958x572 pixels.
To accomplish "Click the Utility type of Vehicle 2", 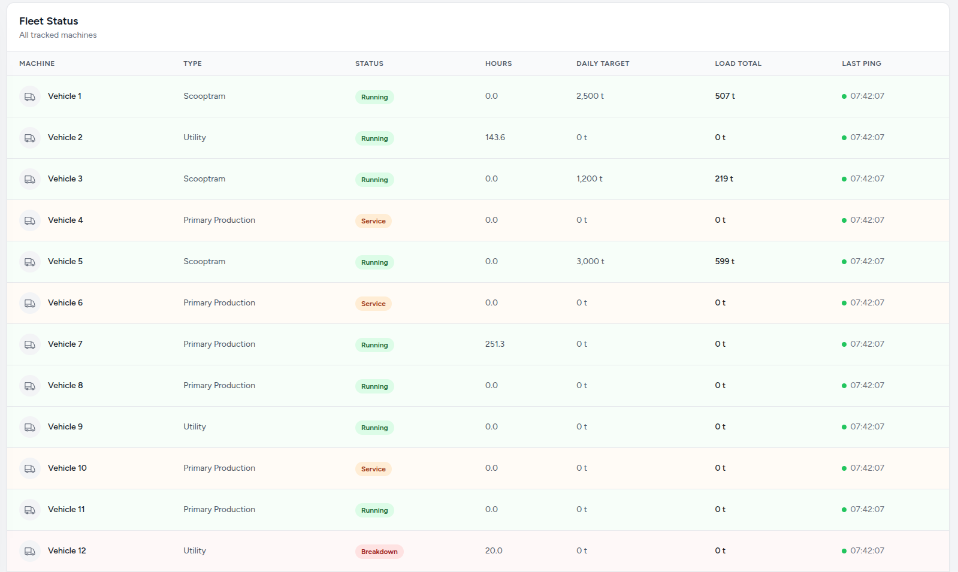I will tap(195, 137).
